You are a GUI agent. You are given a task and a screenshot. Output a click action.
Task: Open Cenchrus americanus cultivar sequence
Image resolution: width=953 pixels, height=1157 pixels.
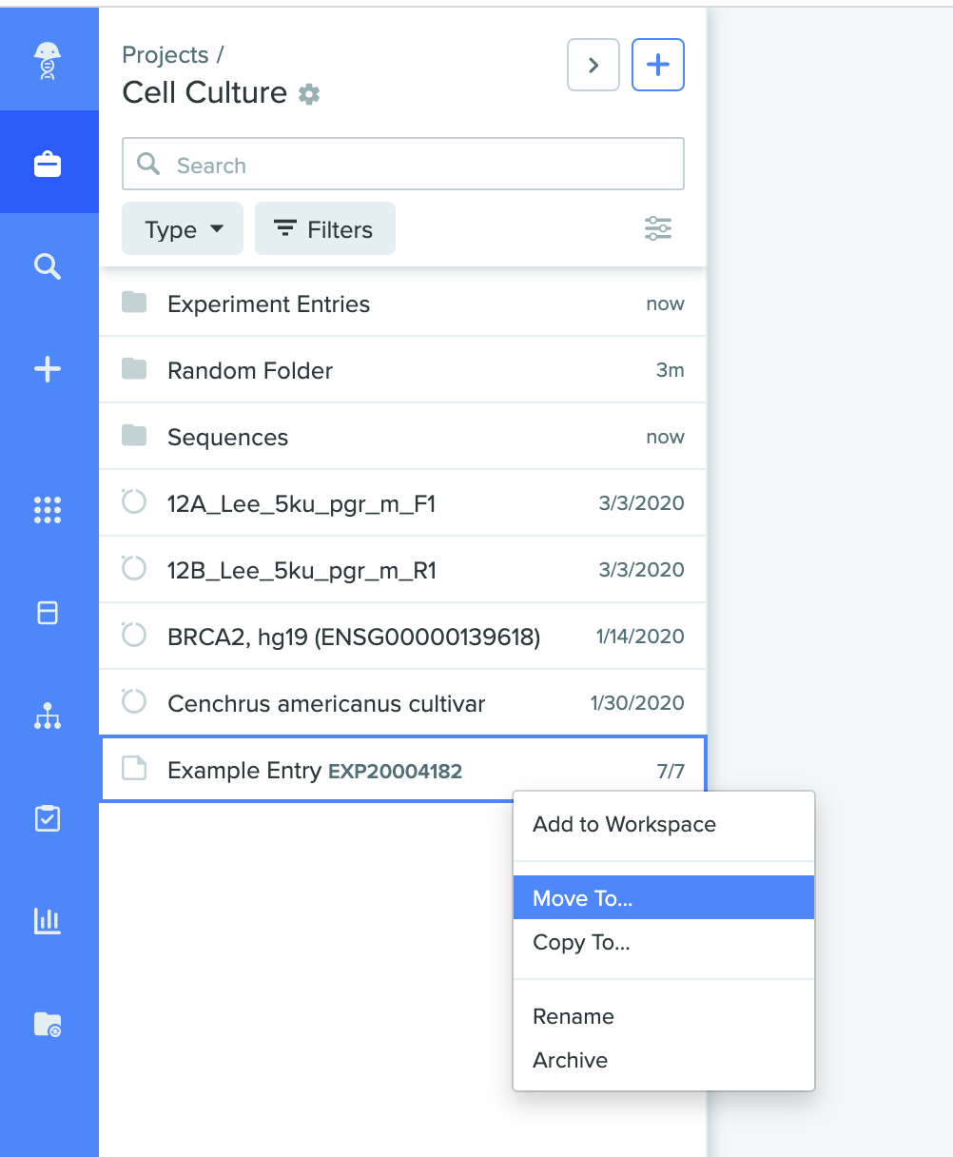(402, 703)
